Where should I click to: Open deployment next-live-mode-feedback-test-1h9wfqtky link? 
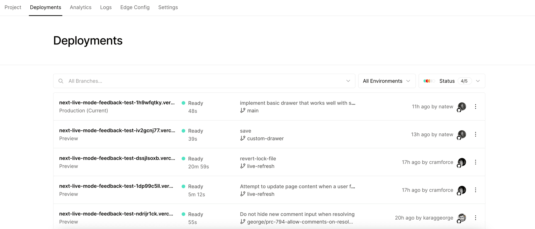click(117, 103)
